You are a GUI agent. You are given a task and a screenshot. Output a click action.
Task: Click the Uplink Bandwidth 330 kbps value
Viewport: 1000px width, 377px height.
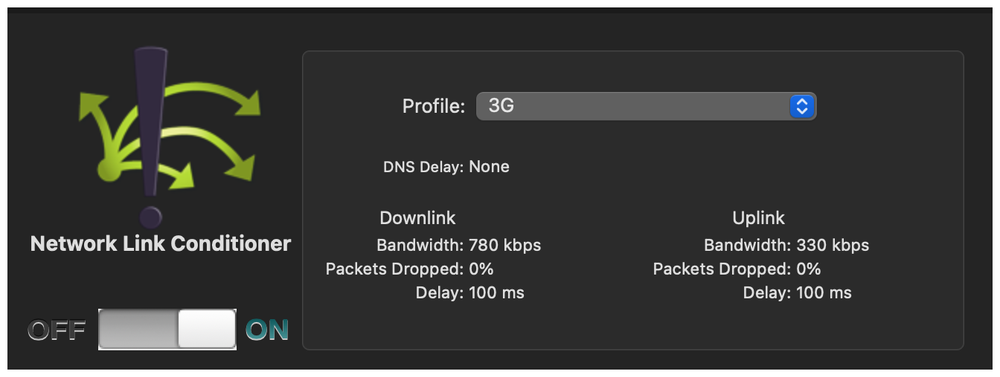click(833, 245)
